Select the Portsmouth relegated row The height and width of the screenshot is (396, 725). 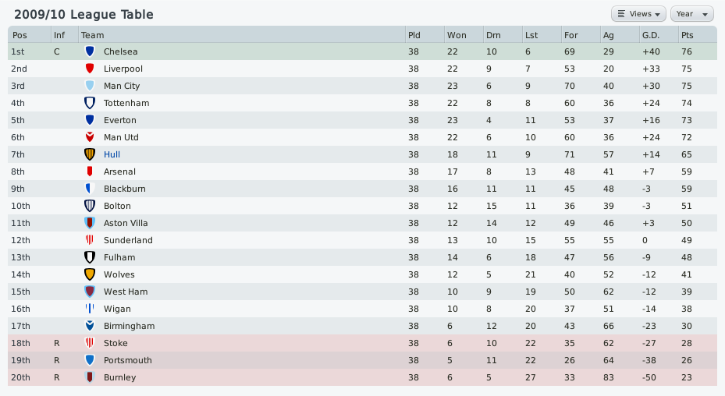point(362,360)
